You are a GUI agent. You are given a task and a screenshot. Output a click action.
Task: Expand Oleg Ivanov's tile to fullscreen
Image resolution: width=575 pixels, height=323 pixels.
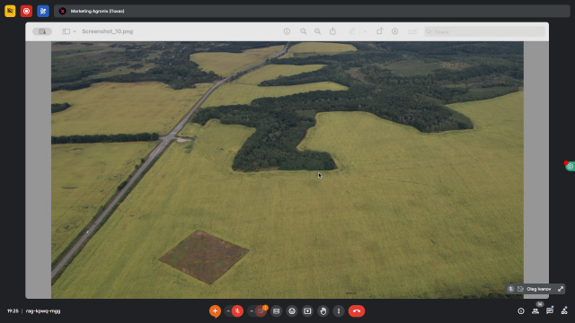click(561, 289)
